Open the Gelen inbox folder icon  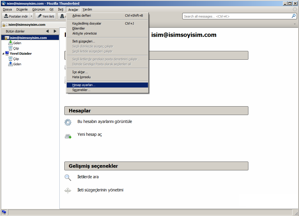pos(11,43)
